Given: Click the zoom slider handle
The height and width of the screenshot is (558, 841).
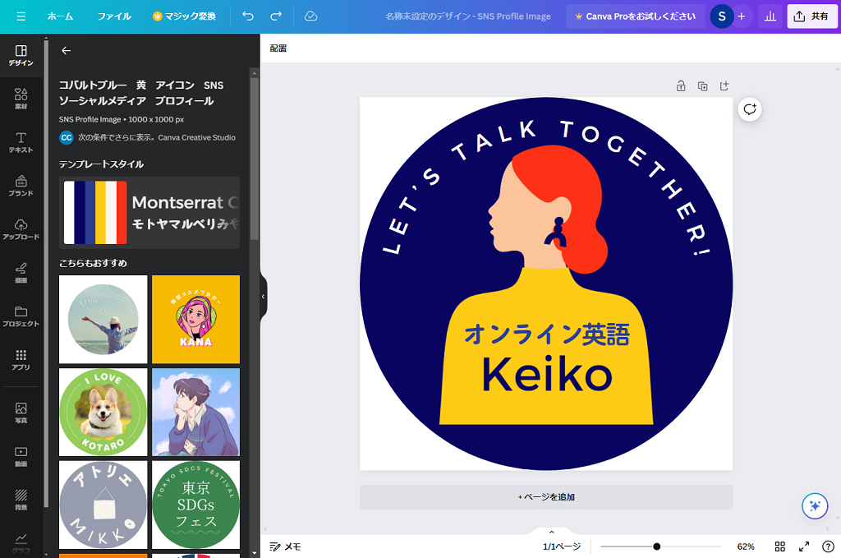Looking at the screenshot, I should 657,546.
